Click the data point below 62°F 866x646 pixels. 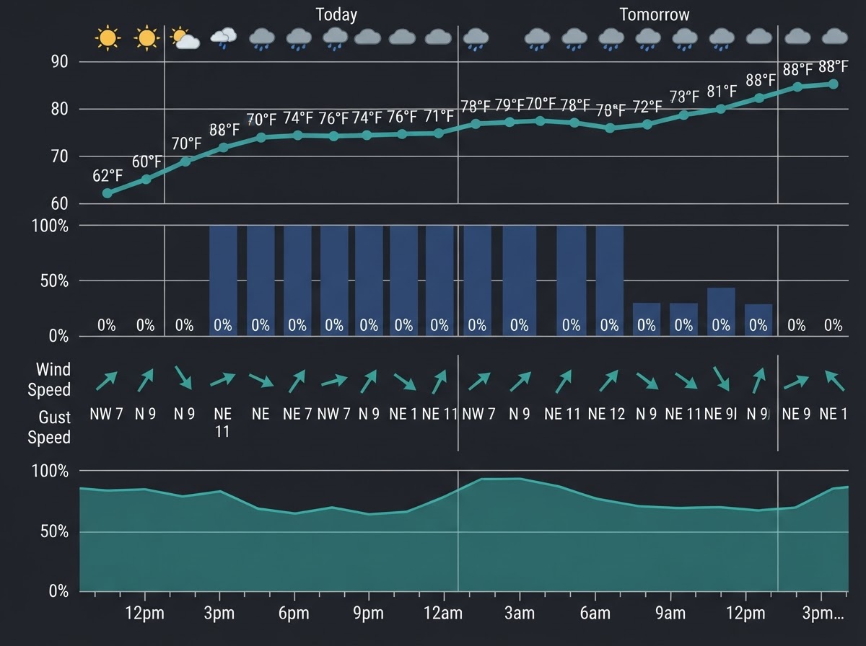108,193
